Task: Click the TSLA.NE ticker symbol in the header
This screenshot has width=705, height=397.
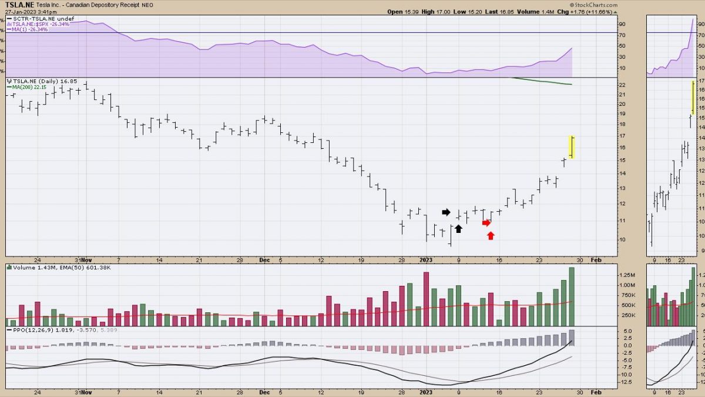Action: tap(19, 4)
